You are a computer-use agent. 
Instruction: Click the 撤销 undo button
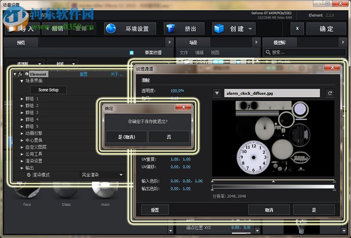(55, 29)
